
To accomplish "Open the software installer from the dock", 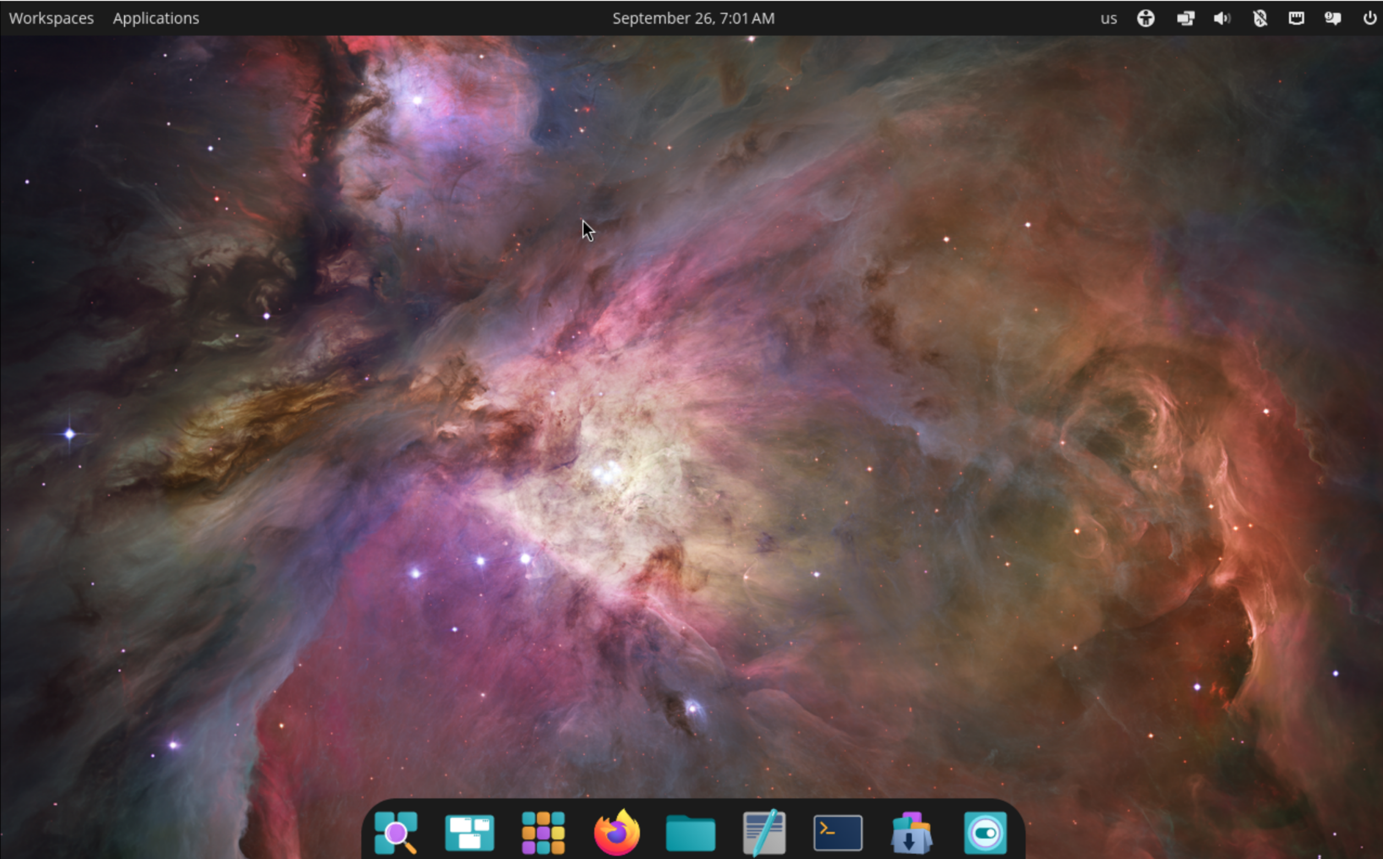I will click(912, 832).
